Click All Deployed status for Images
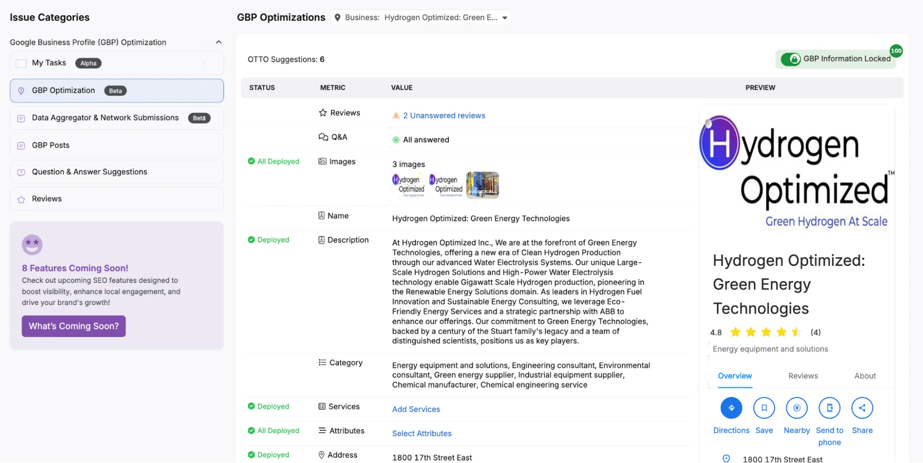The width and height of the screenshot is (923, 463). (274, 162)
